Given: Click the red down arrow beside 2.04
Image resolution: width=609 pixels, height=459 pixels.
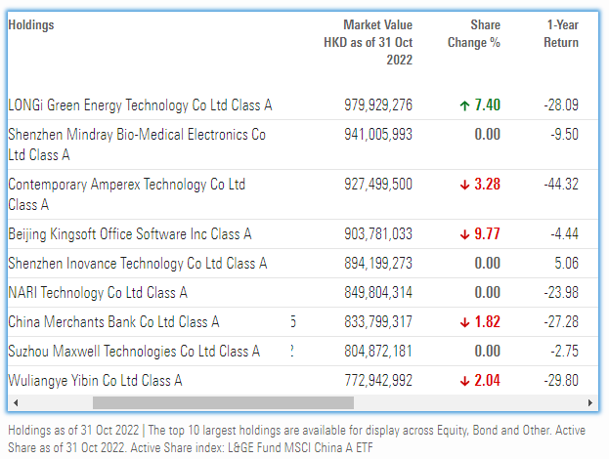Looking at the screenshot, I should coord(464,381).
